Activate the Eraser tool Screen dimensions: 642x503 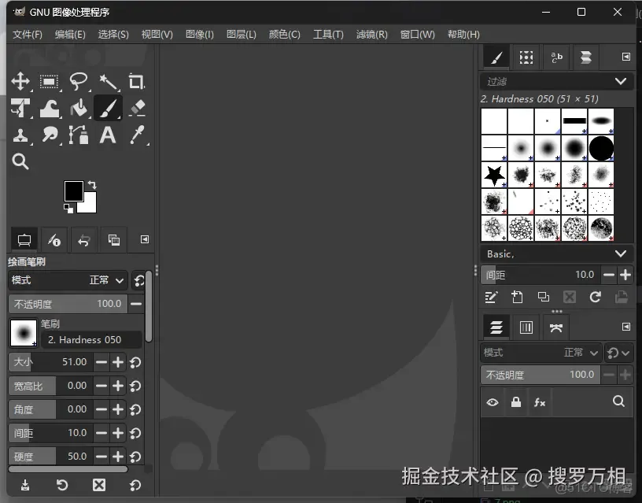[137, 108]
